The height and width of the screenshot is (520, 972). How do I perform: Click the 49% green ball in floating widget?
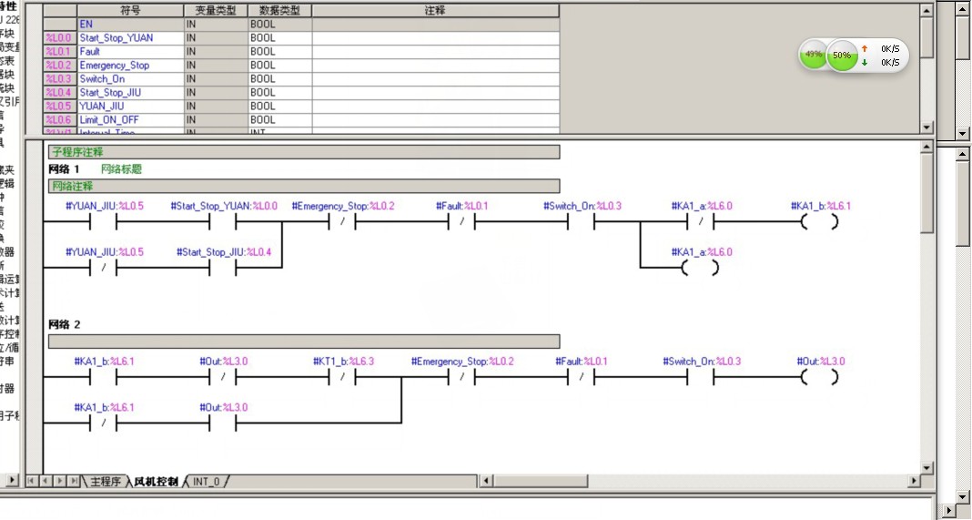point(813,55)
